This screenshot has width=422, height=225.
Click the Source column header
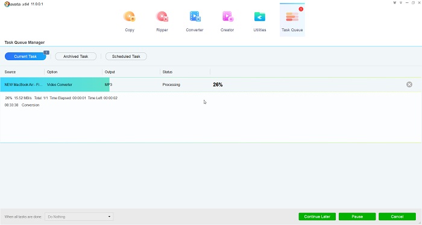[x=10, y=72]
